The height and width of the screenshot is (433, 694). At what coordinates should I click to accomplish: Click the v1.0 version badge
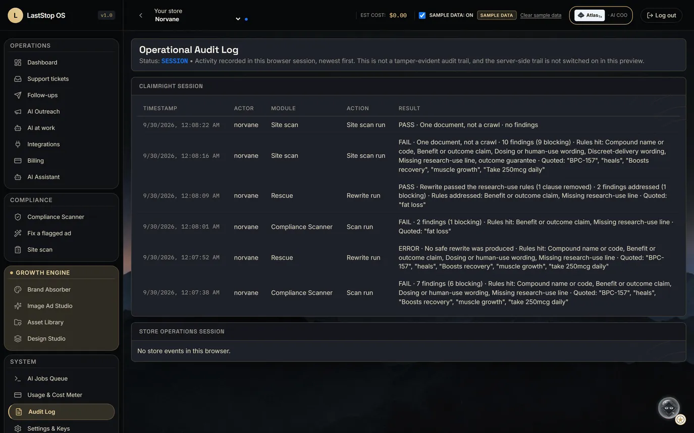click(x=106, y=15)
